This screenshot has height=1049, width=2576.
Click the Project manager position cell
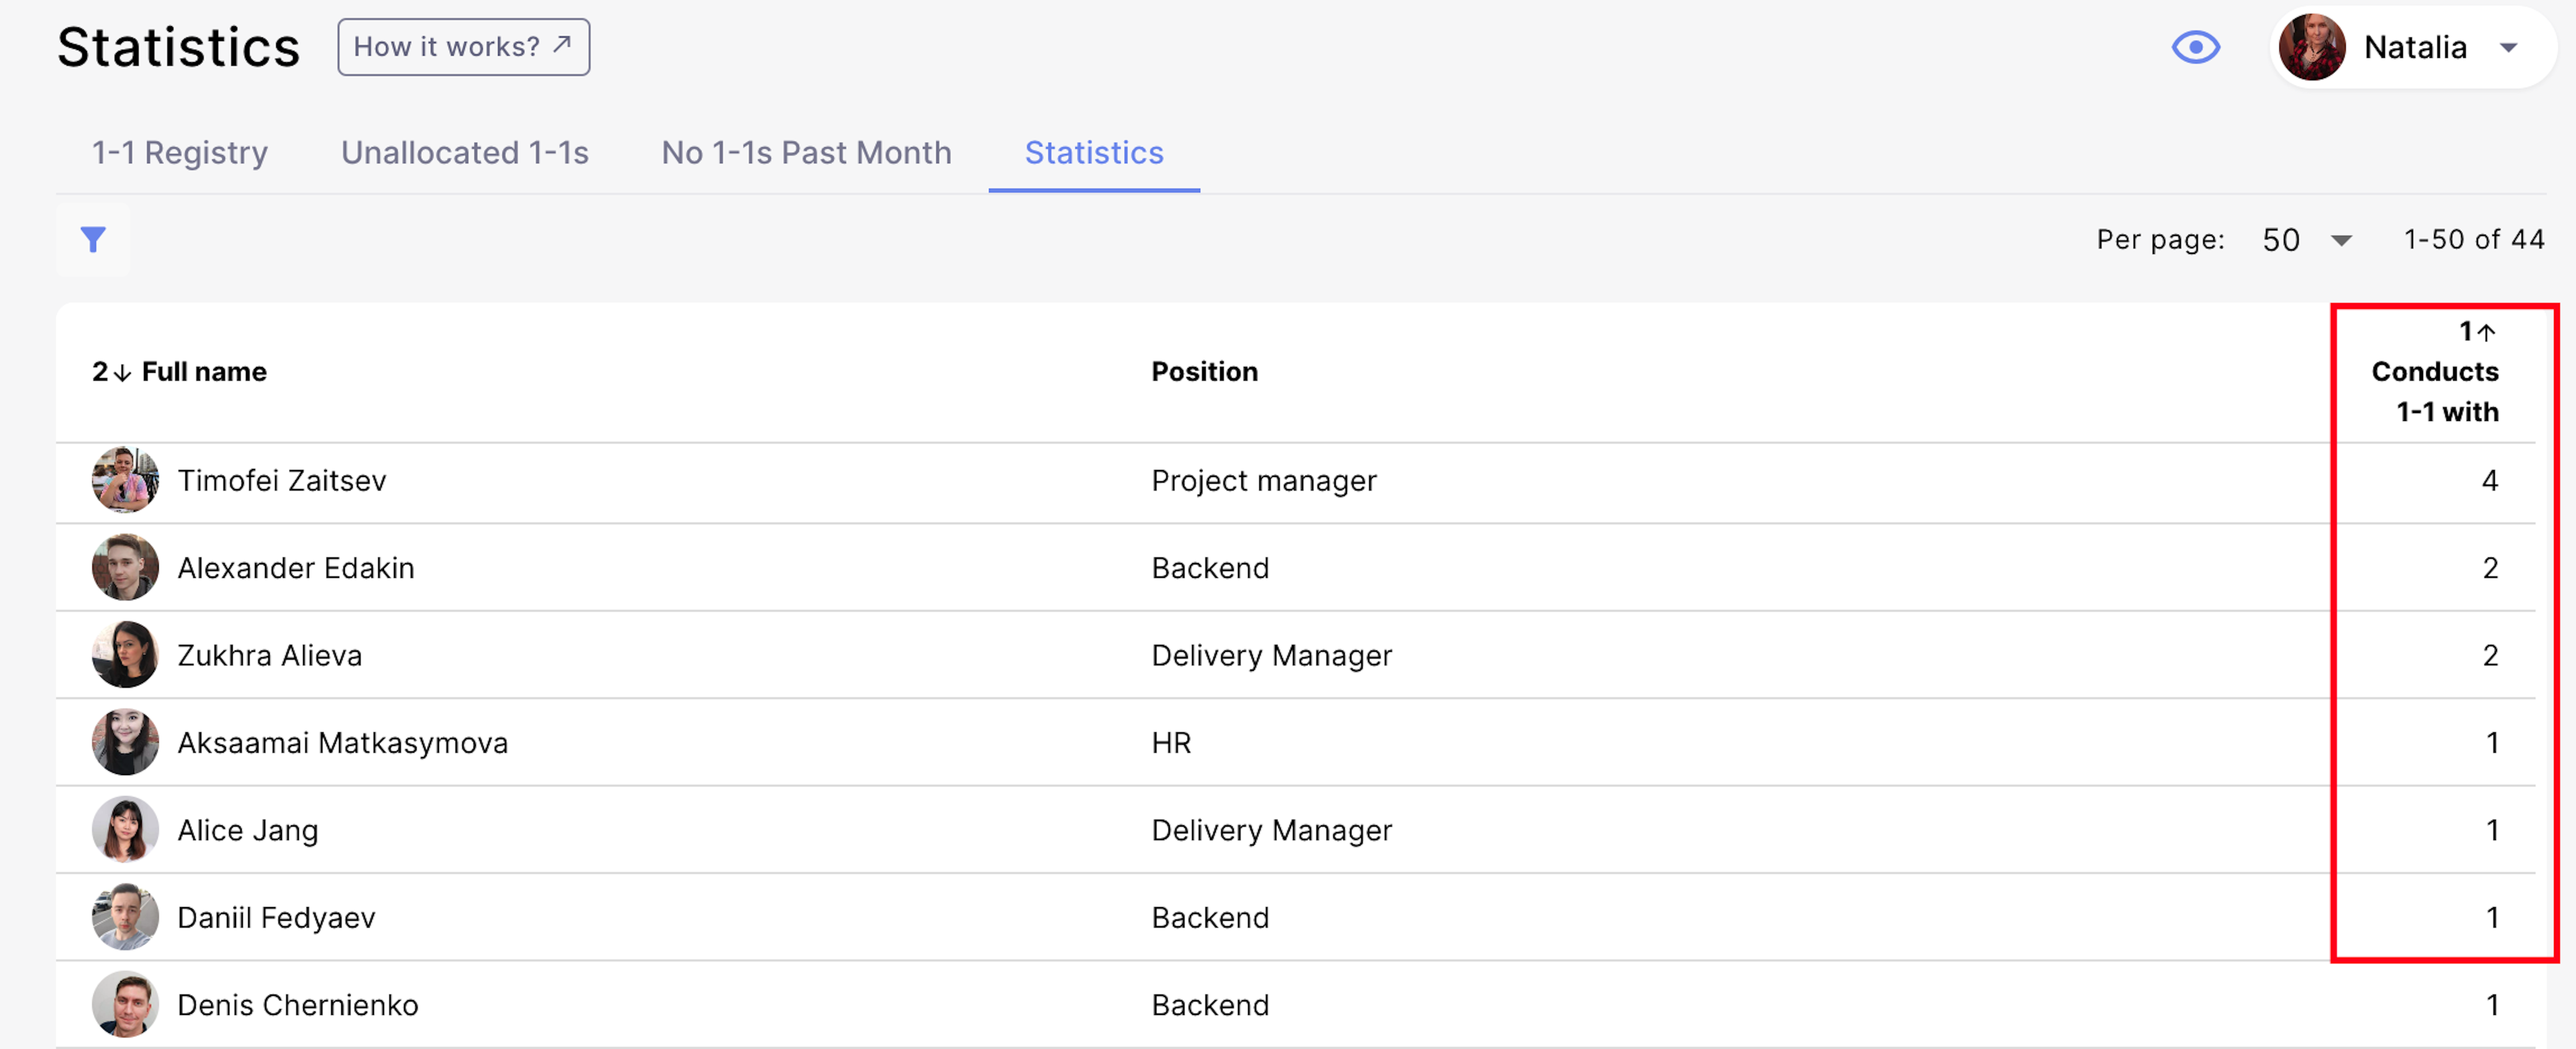tap(1264, 481)
